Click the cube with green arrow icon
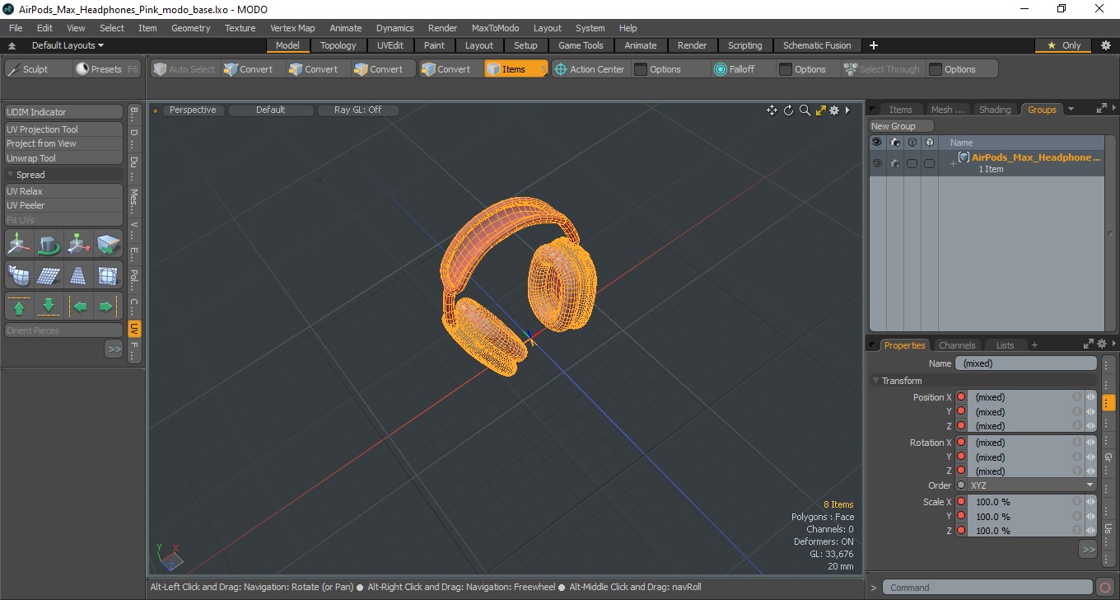 (x=108, y=245)
